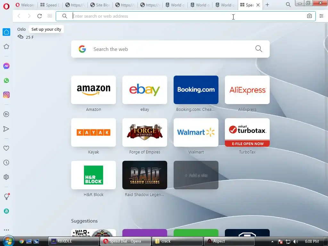
Task: Open a new tab with plus button
Action: tap(267, 5)
